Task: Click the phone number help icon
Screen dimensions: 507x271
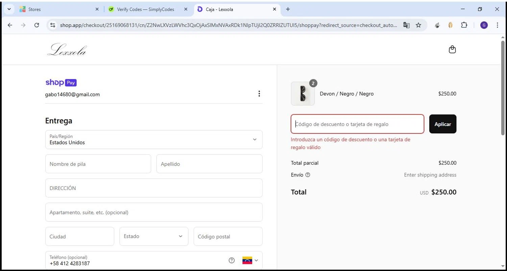Action: [232, 260]
